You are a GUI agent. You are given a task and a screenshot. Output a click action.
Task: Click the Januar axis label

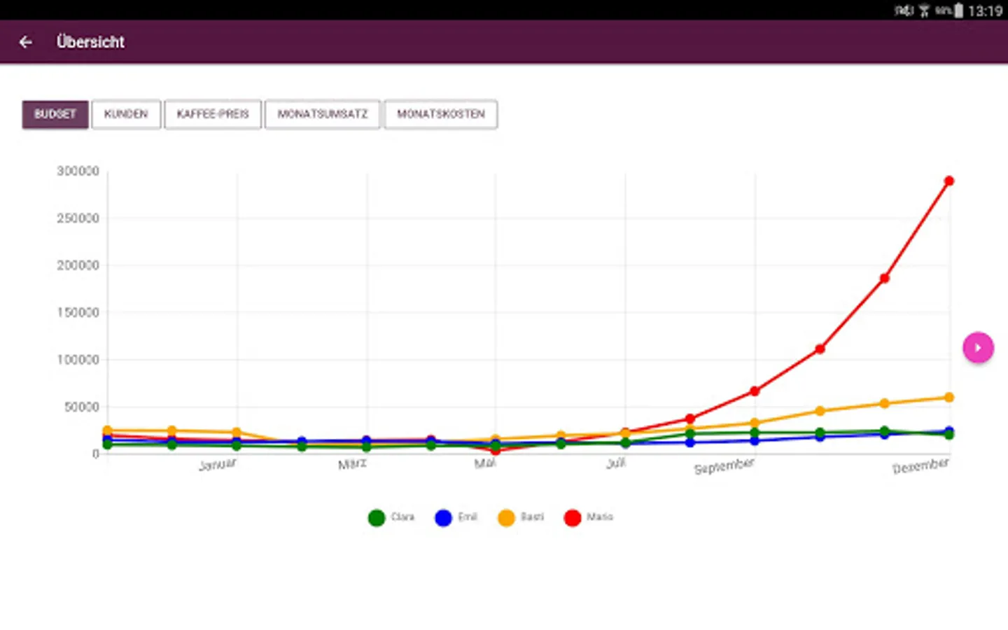(x=217, y=465)
